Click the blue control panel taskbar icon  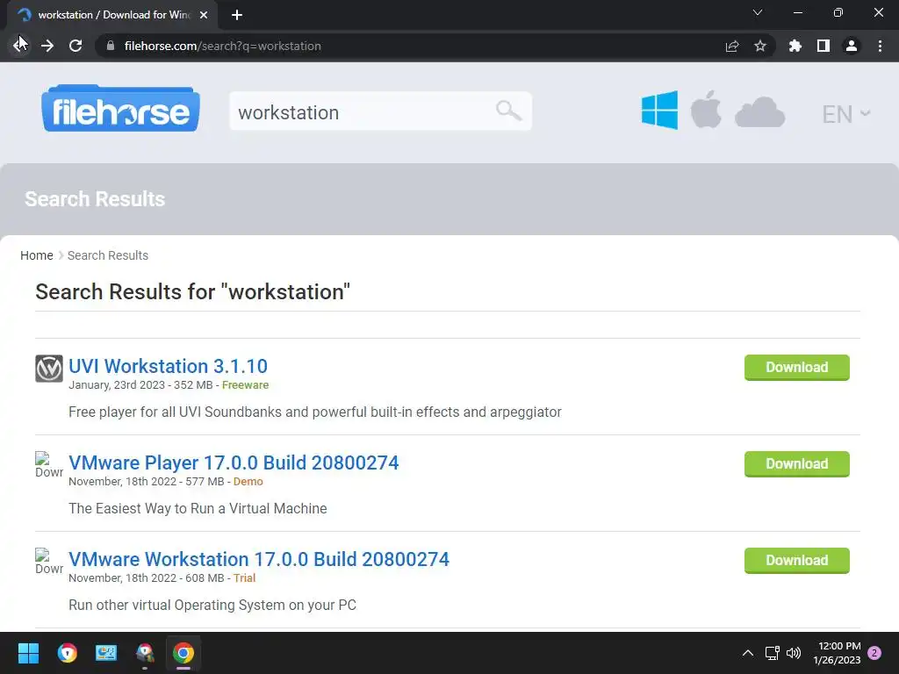coord(106,653)
